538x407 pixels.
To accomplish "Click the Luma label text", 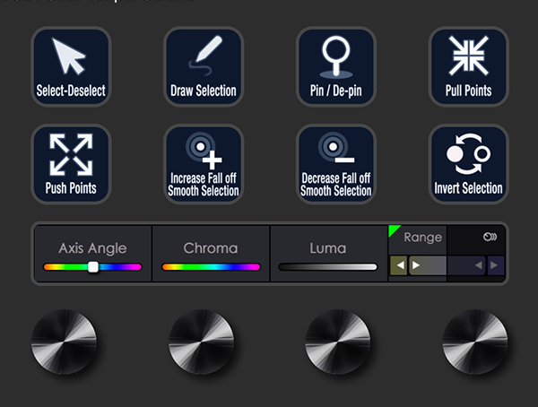I will pos(327,248).
